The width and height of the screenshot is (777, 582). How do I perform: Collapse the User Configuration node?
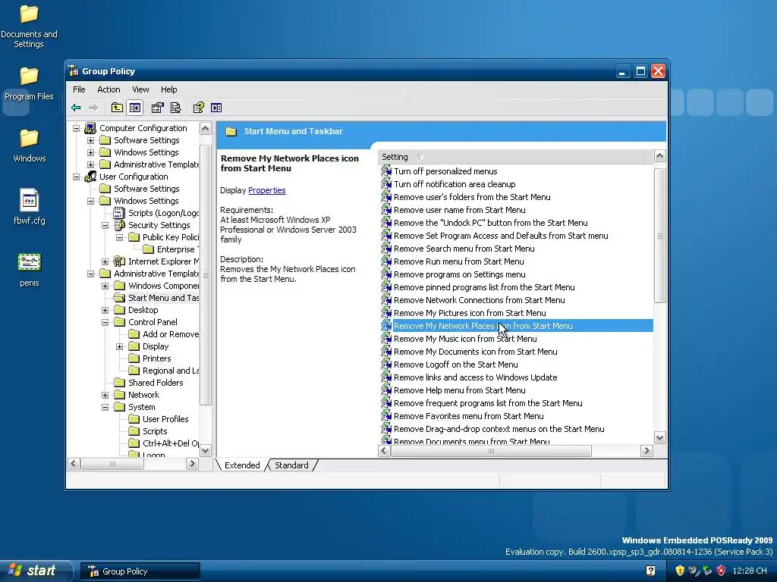(76, 177)
